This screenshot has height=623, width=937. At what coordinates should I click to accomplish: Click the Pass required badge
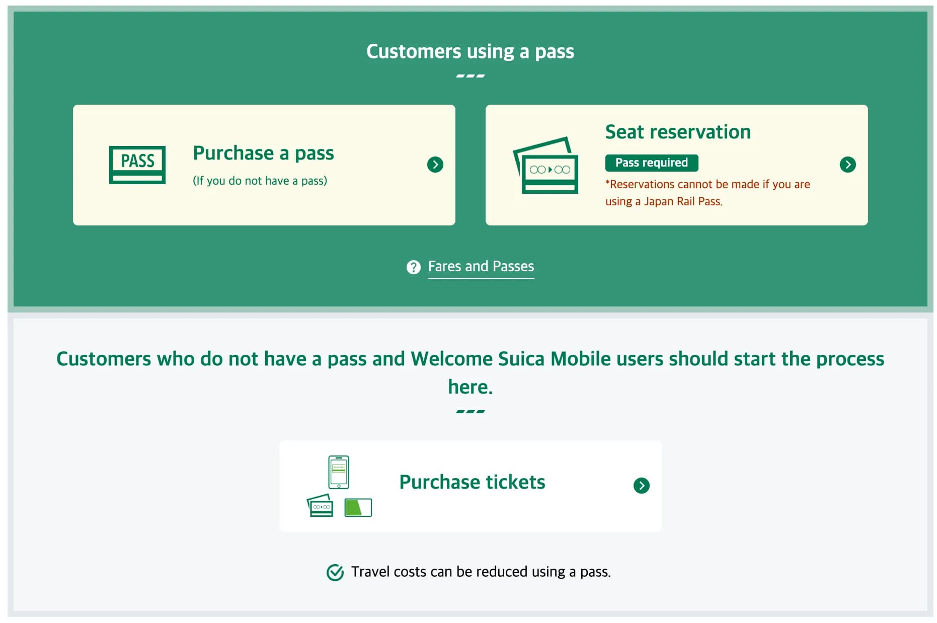point(652,163)
